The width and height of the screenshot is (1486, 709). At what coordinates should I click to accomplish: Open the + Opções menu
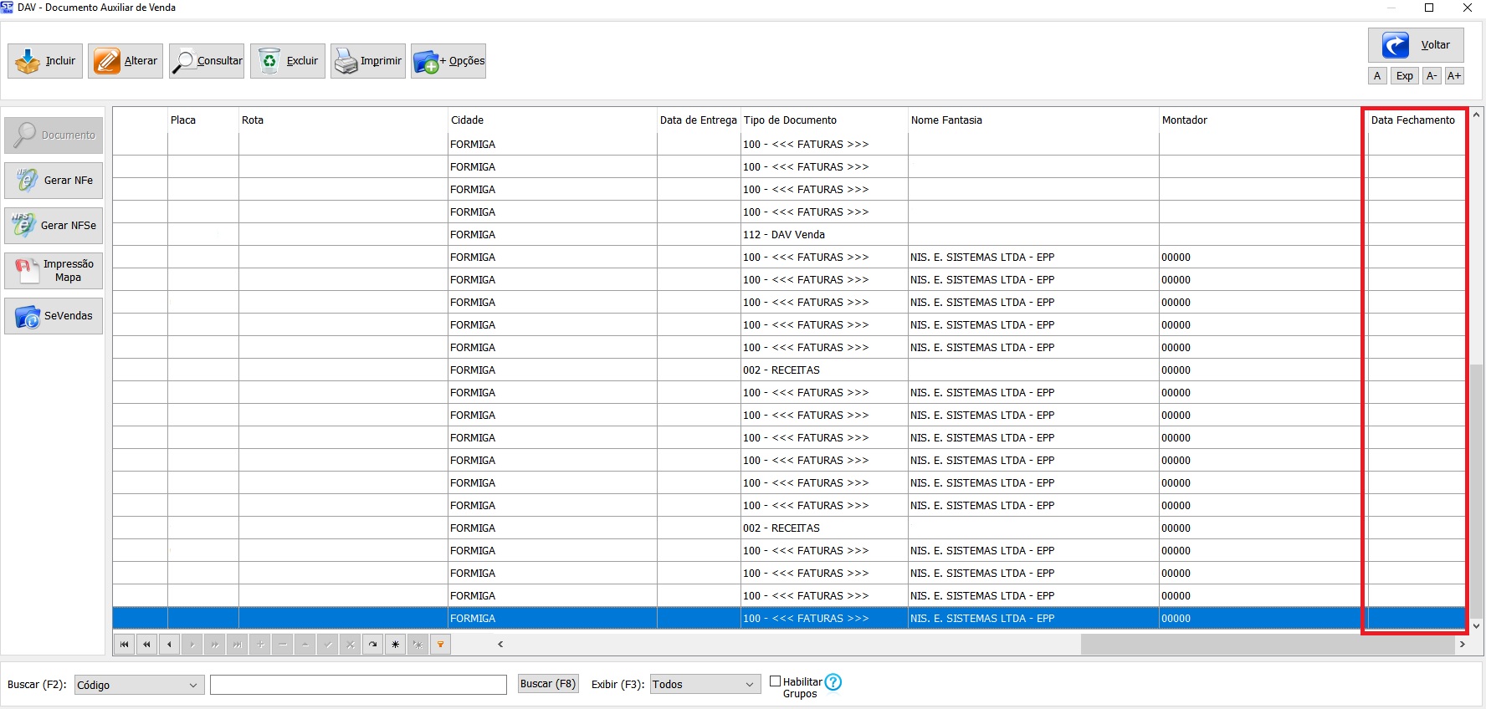pos(448,61)
